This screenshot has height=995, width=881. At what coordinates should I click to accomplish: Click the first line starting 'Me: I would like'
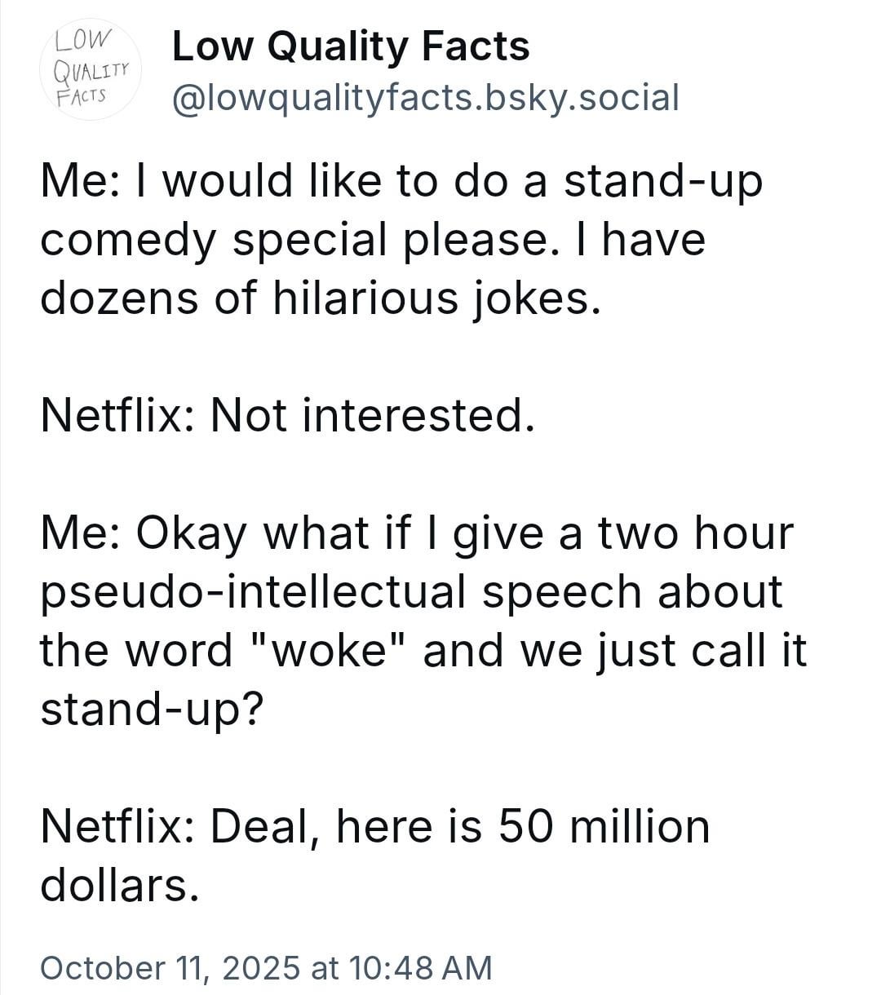400,181
